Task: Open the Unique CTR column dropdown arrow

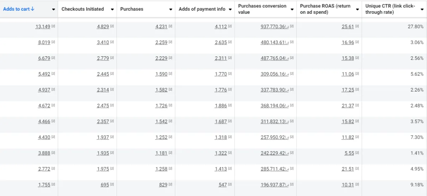Action: coord(422,10)
